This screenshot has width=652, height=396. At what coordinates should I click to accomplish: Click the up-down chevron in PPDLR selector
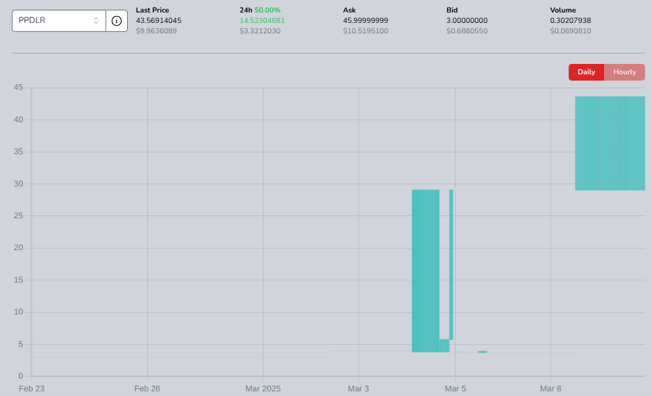pyautogui.click(x=96, y=21)
